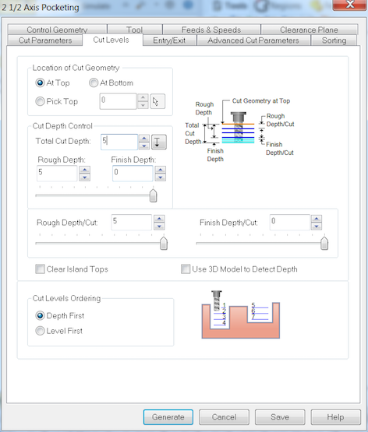The height and width of the screenshot is (432, 368).
Task: Increase Rough Depth with up arrow
Action: coord(85,170)
